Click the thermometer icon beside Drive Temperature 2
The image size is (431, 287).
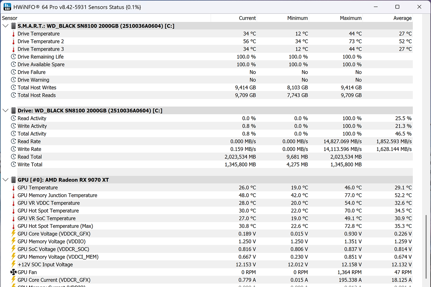(x=13, y=42)
